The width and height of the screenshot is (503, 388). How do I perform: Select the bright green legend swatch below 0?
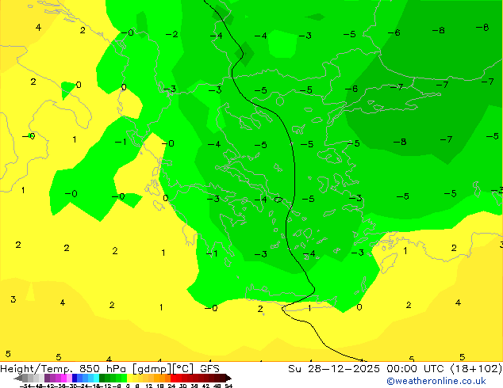point(124,378)
